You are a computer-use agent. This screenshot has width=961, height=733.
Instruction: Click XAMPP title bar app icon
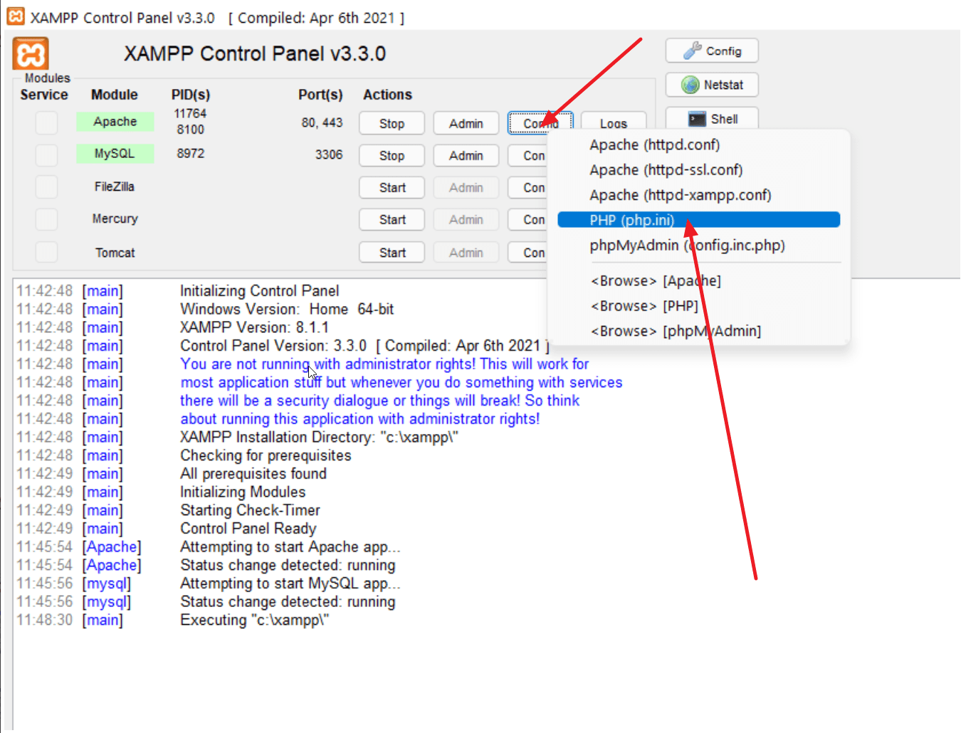(15, 16)
